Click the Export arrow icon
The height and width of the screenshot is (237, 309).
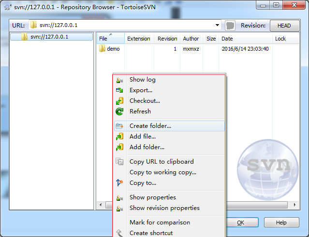tap(119, 90)
